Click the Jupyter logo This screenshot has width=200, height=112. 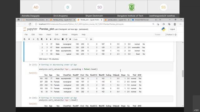click(30, 29)
